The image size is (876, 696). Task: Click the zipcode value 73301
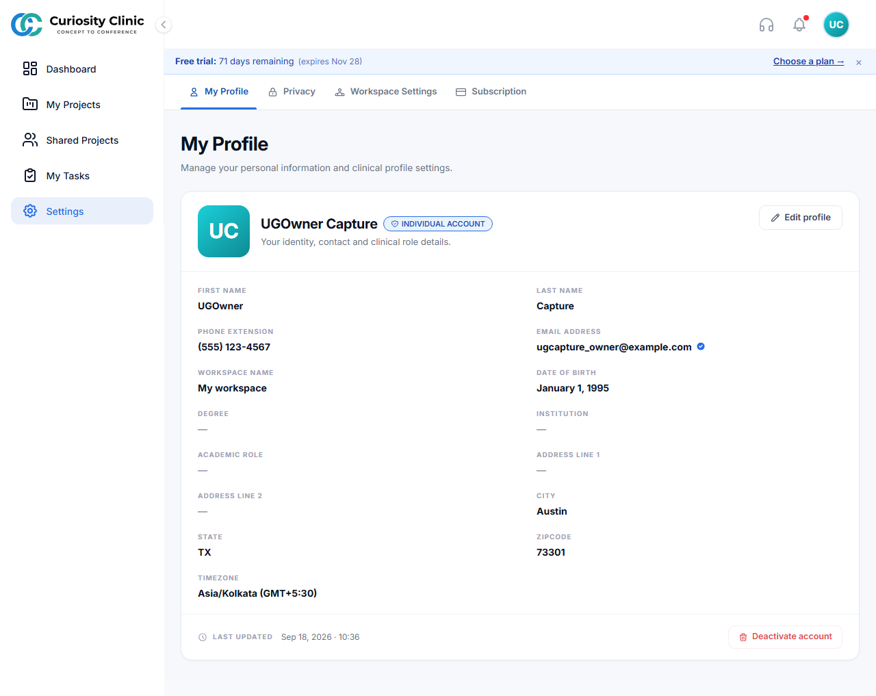[551, 552]
